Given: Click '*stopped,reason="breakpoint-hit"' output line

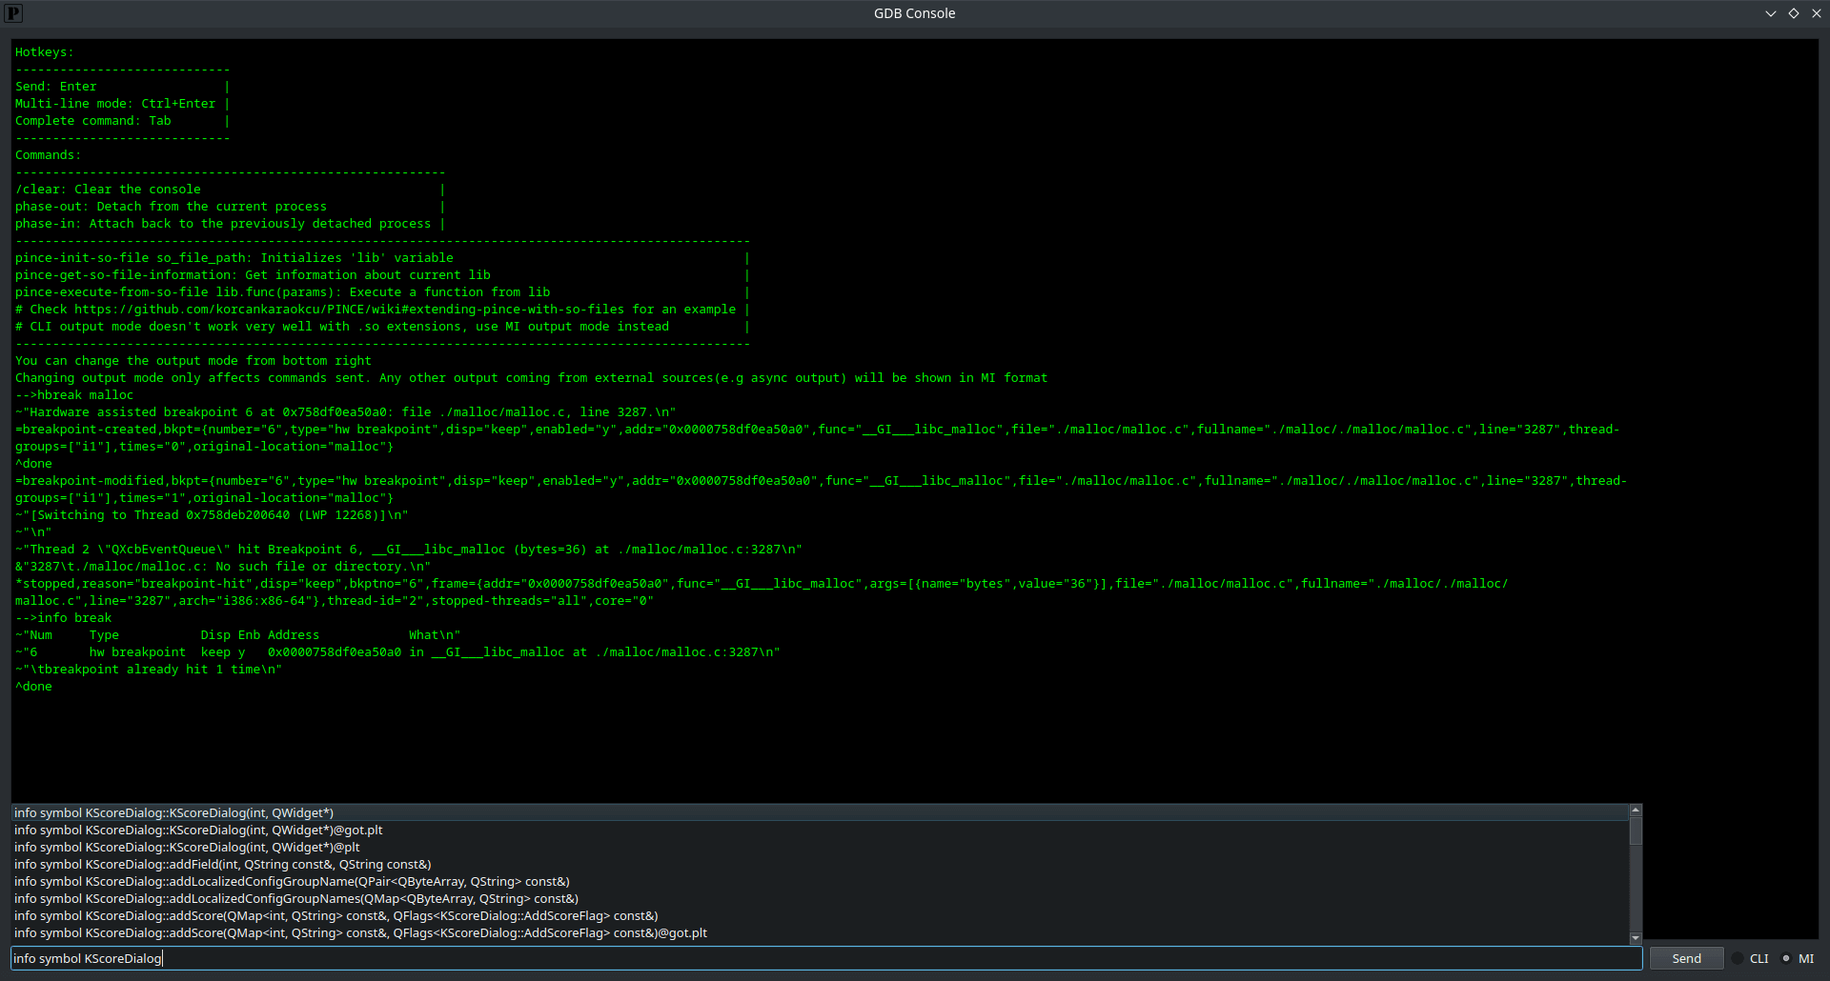Looking at the screenshot, I should coord(762,592).
